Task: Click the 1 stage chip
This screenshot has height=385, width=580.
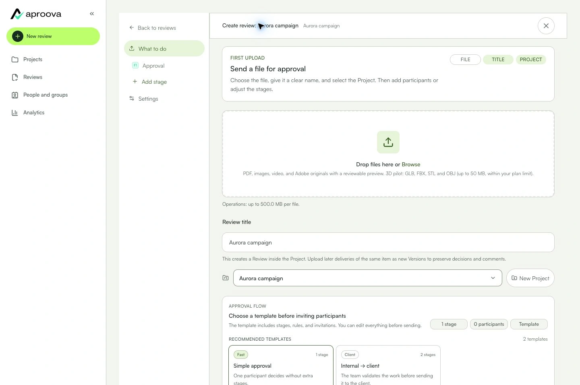Action: 449,324
